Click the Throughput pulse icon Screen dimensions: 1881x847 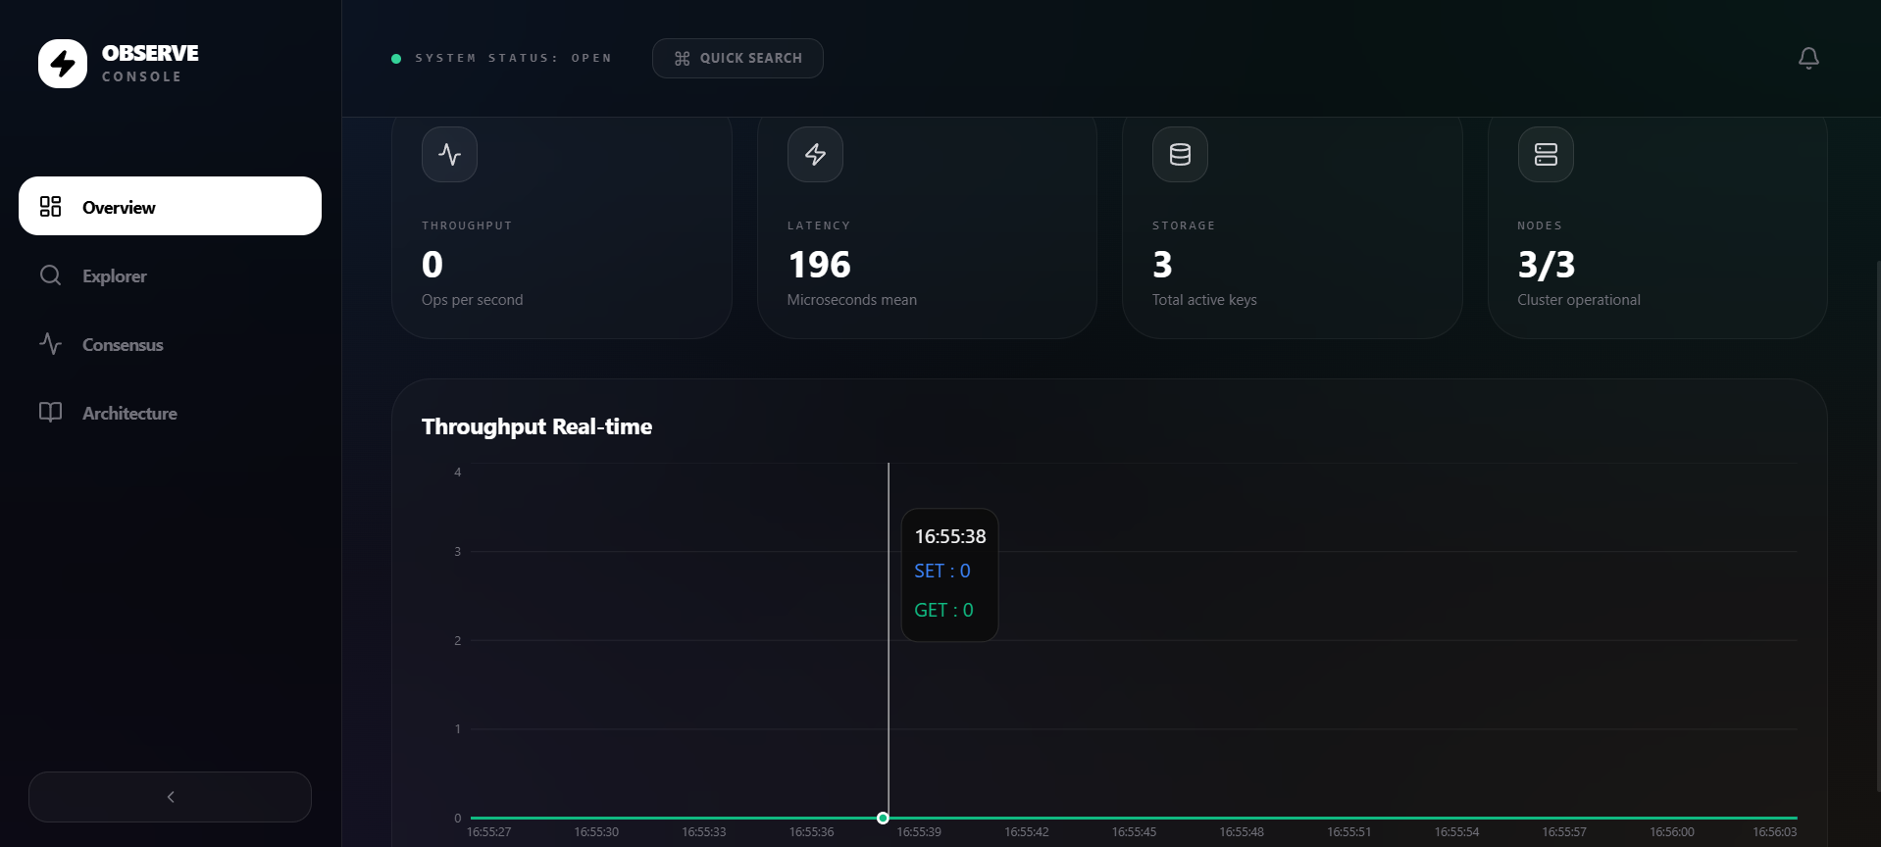449,154
